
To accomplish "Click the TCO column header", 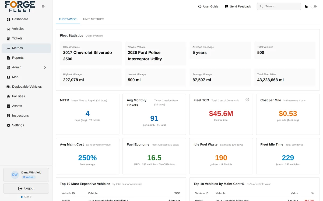I will point(177,193).
